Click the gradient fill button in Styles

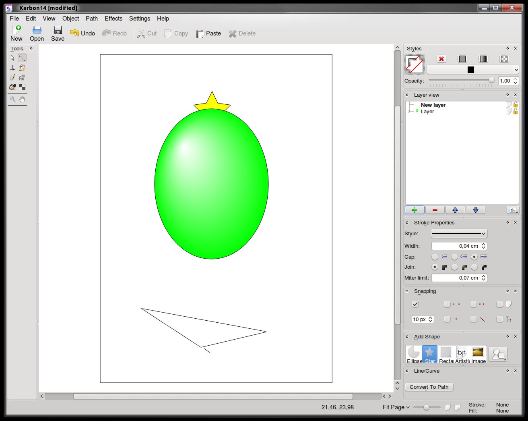point(483,59)
